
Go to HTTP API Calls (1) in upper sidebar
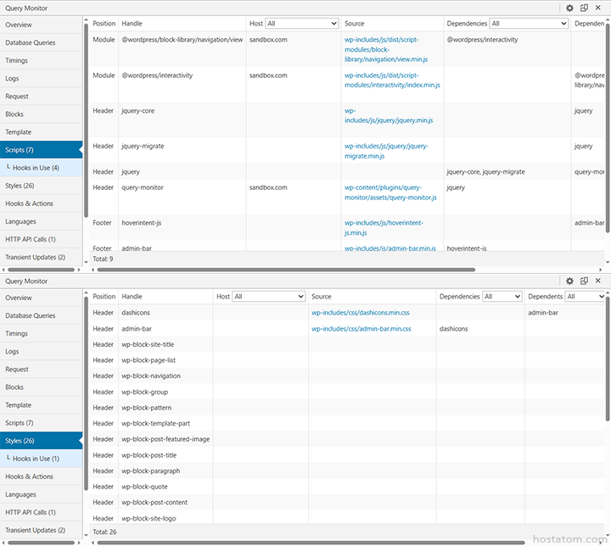coord(30,239)
